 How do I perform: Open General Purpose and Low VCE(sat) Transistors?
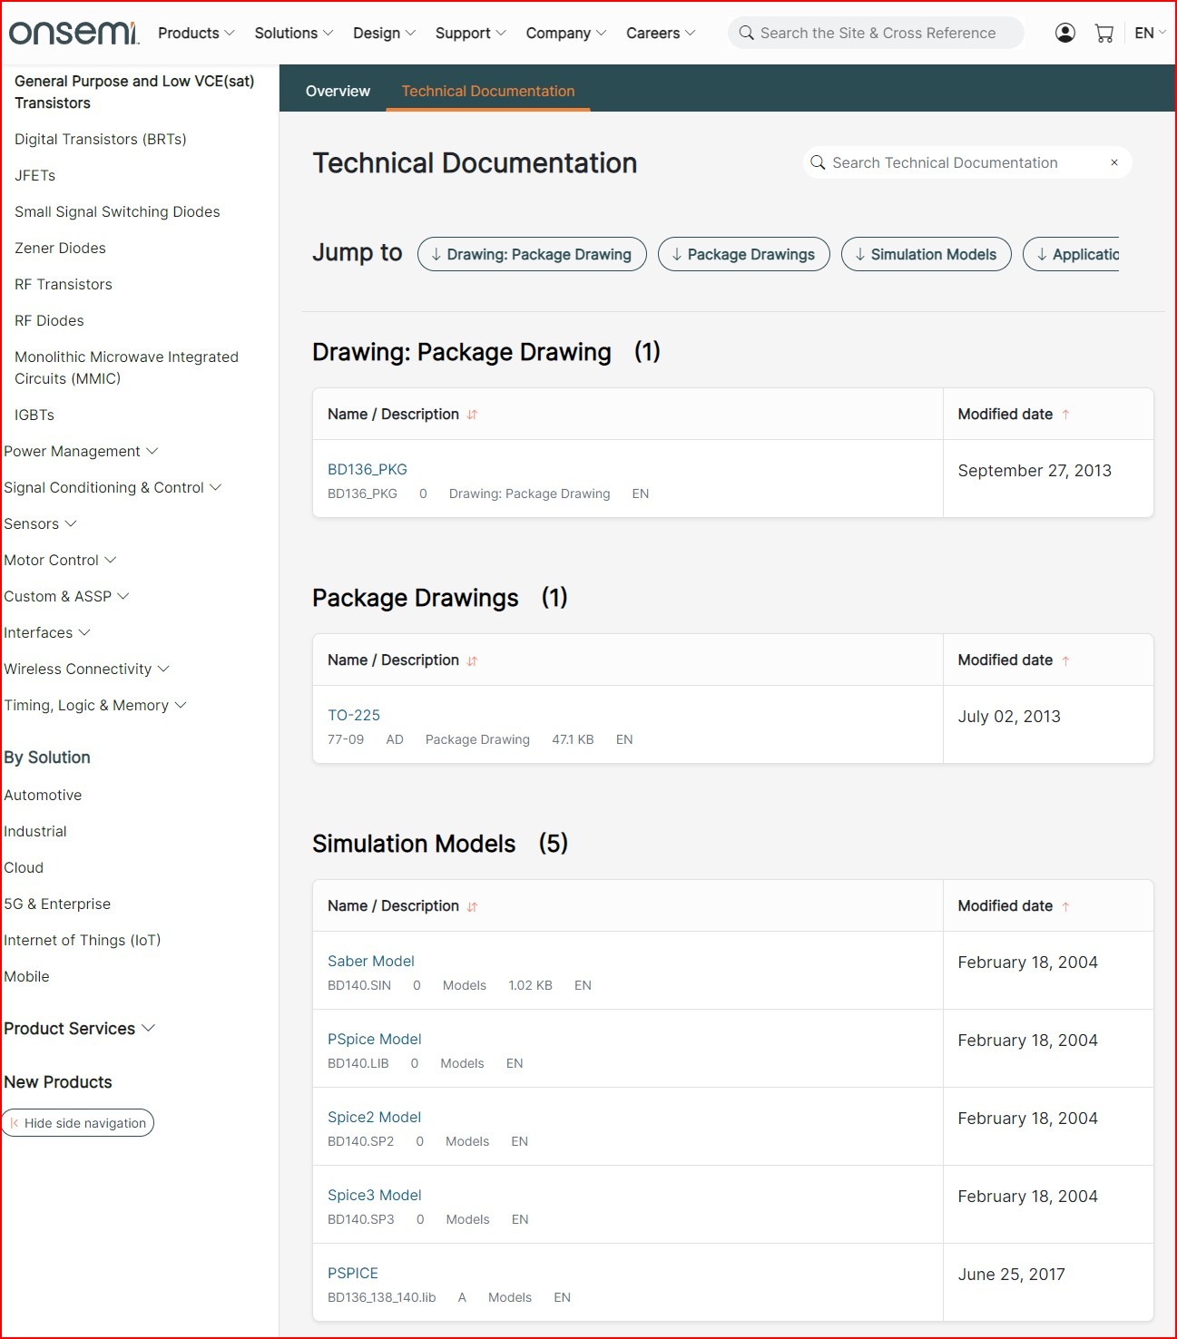point(134,92)
